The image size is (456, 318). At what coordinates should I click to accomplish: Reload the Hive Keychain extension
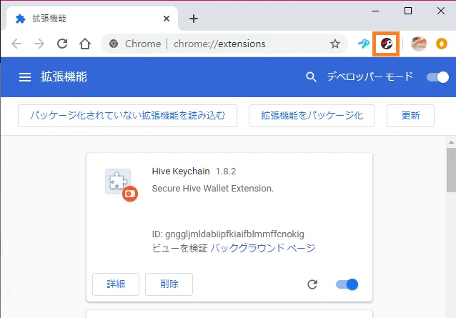312,284
